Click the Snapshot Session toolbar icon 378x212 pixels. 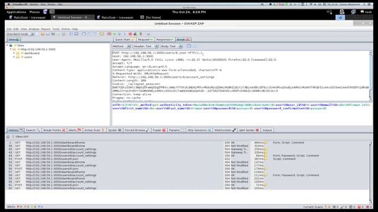[53, 34]
